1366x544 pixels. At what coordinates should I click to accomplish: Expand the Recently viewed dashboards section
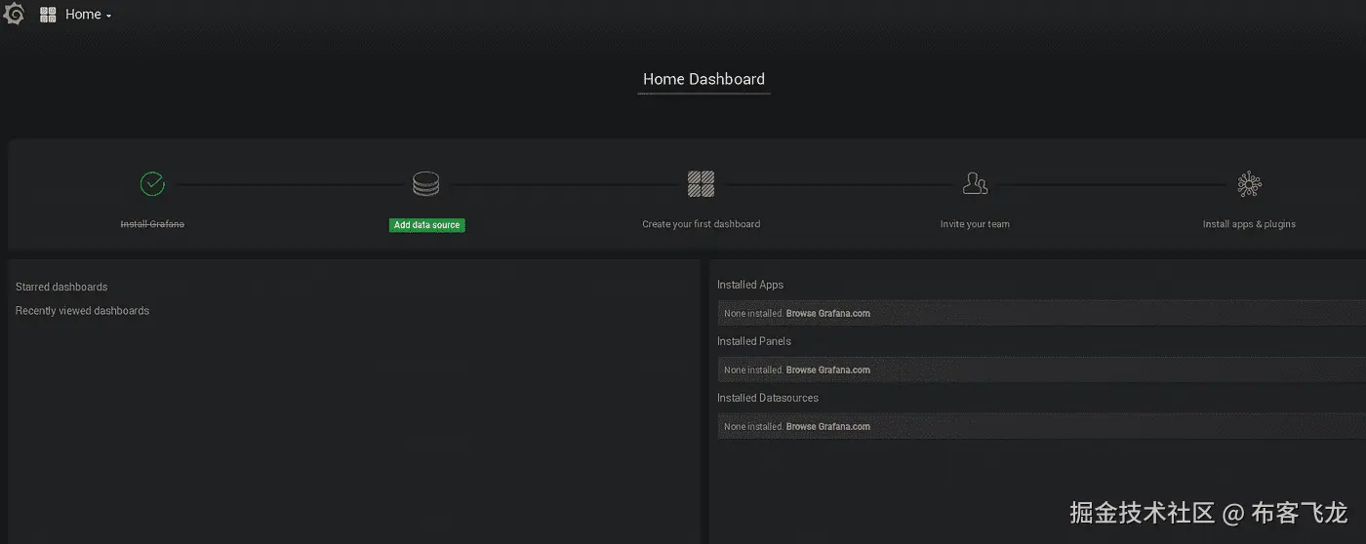(x=82, y=311)
